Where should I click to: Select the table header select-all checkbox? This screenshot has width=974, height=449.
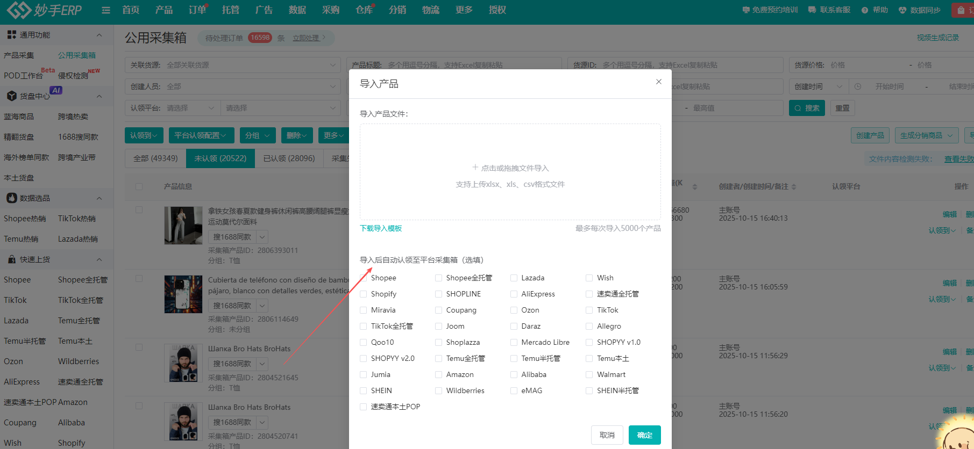coord(139,186)
